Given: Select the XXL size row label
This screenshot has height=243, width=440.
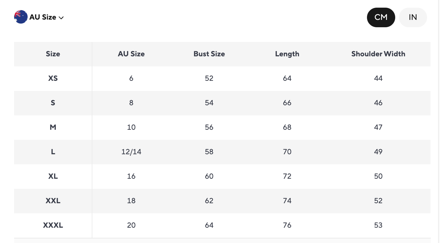Looking at the screenshot, I should pyautogui.click(x=53, y=201).
